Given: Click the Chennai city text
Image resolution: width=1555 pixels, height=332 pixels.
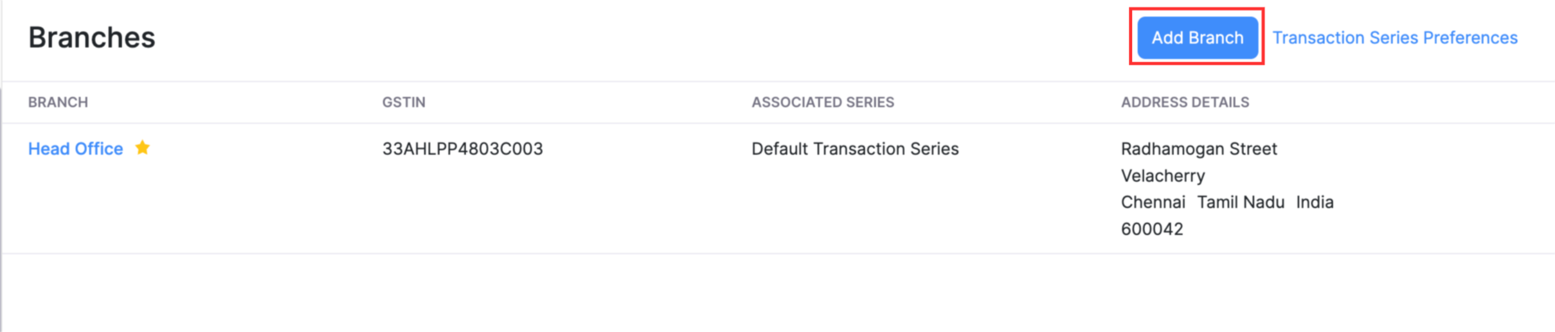Looking at the screenshot, I should coord(1153,202).
